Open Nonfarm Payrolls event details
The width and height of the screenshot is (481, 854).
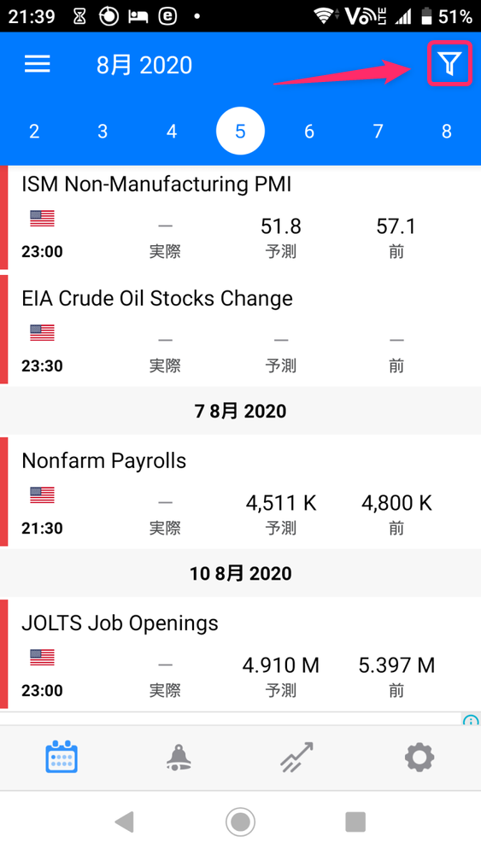pos(240,492)
